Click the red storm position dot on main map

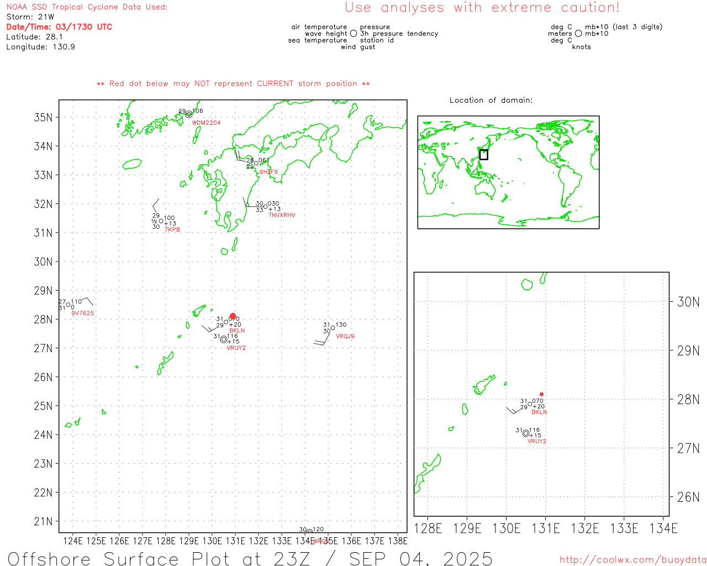tap(233, 316)
